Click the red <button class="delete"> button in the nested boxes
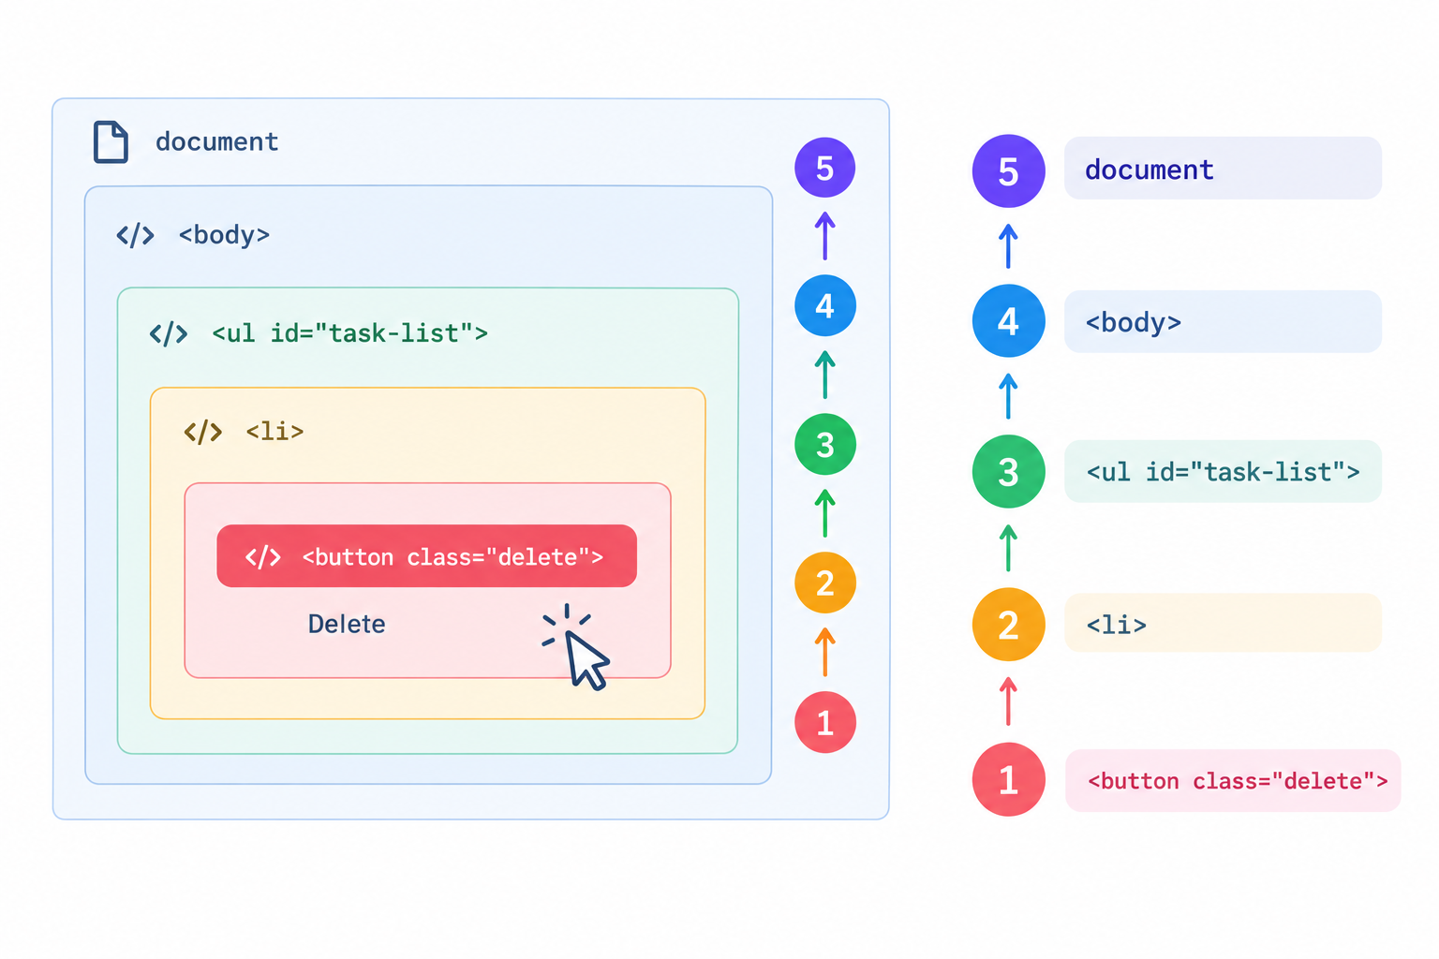This screenshot has width=1439, height=959. pos(426,556)
